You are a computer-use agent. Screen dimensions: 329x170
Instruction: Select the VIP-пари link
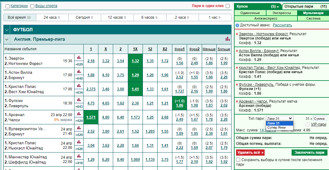click(x=319, y=124)
